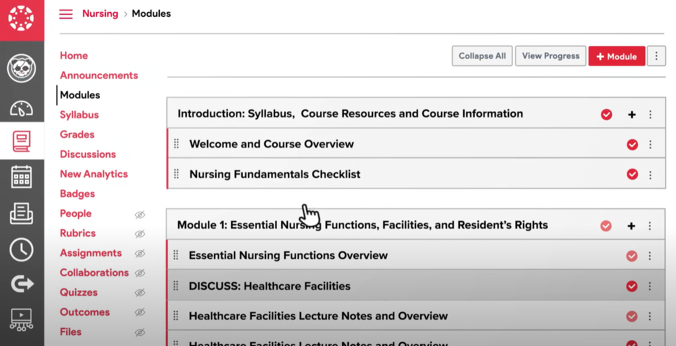Go to Grades in course navigation

(77, 134)
